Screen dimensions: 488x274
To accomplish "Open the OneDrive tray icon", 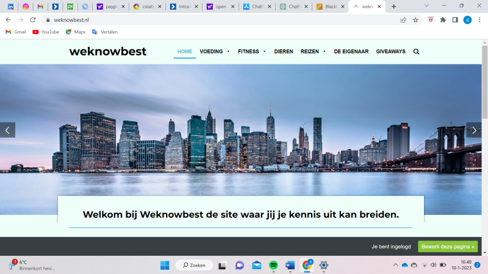I will (x=404, y=265).
